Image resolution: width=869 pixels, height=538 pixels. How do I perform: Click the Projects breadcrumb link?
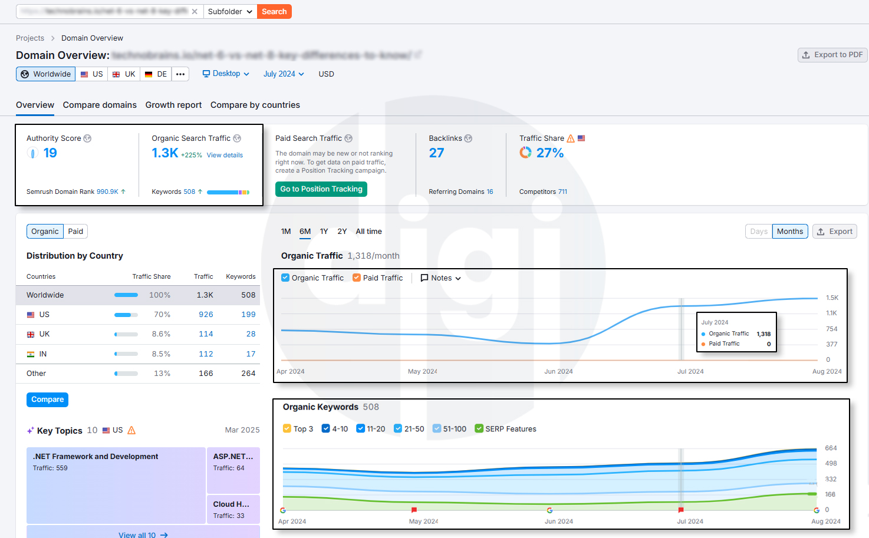30,38
